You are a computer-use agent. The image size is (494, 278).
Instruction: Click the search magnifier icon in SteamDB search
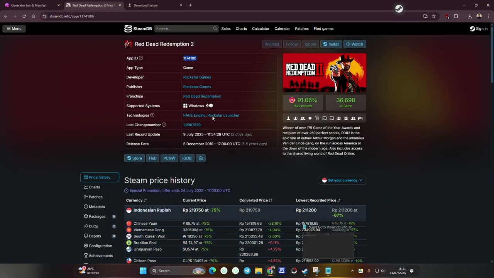[215, 29]
